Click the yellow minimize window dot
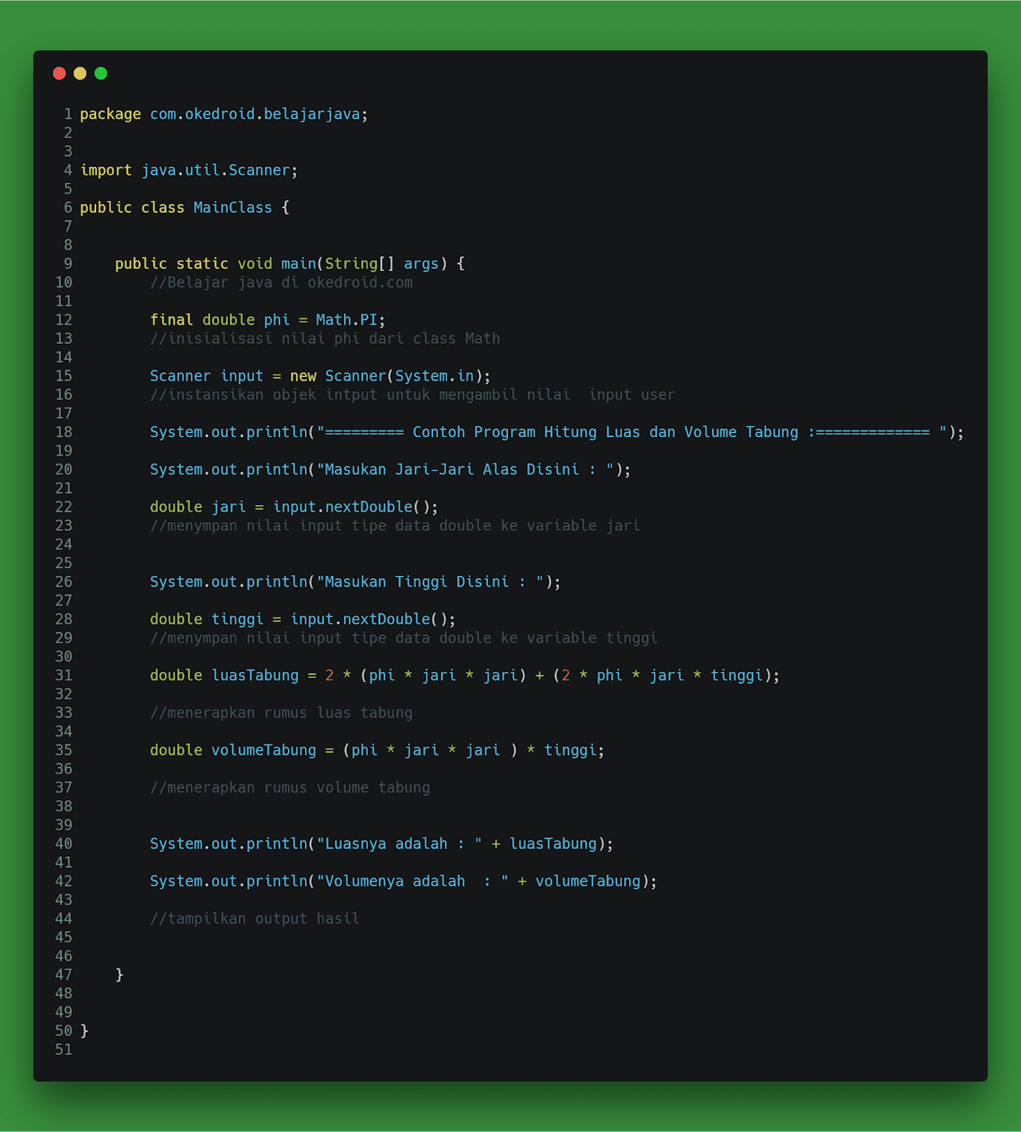 pyautogui.click(x=80, y=74)
